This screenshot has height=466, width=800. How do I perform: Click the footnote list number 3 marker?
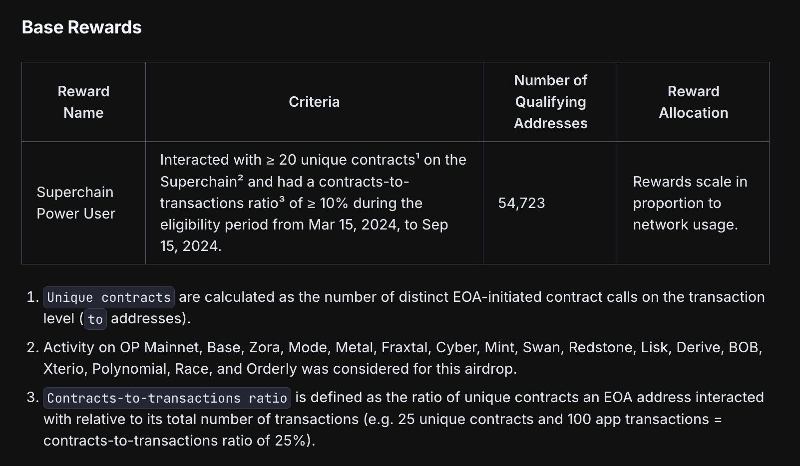[32, 398]
